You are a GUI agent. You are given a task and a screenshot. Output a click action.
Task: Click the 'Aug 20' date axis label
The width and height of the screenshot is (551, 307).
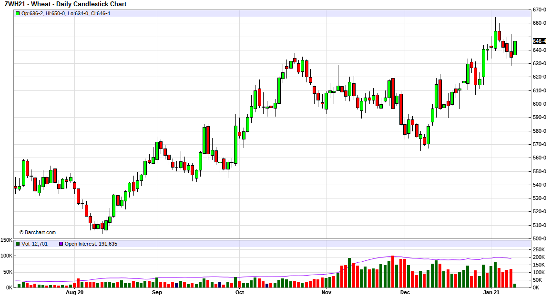[x=75, y=292]
